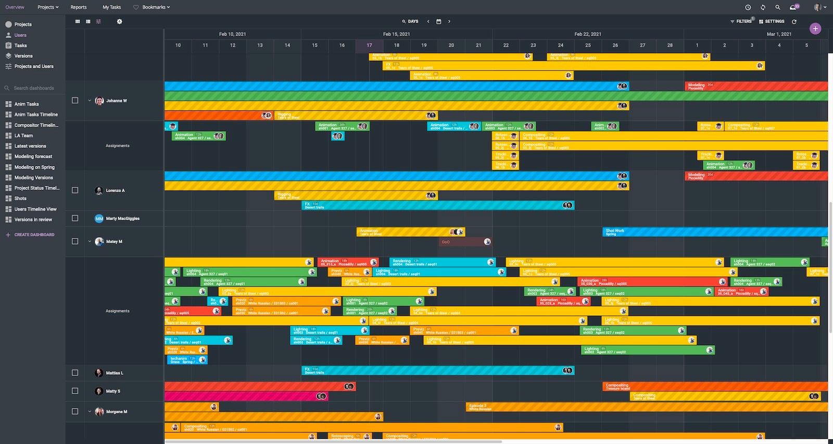Open the gear options in the view toolbar
This screenshot has height=444, width=833.
click(119, 21)
